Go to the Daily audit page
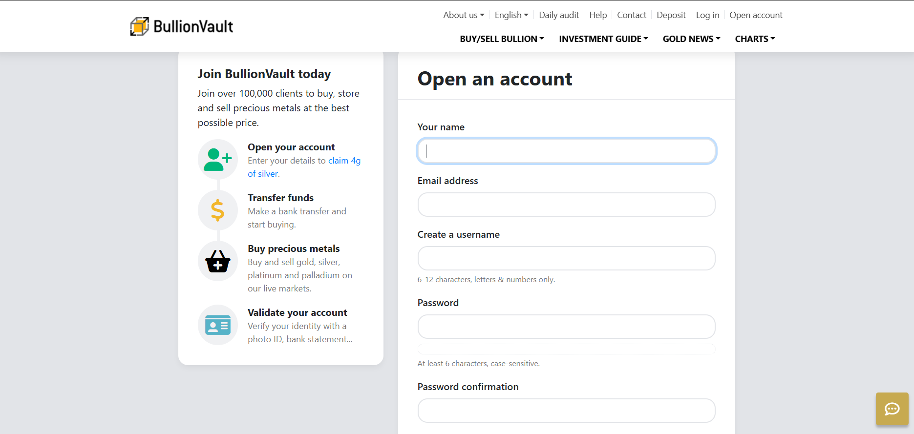 click(x=559, y=15)
